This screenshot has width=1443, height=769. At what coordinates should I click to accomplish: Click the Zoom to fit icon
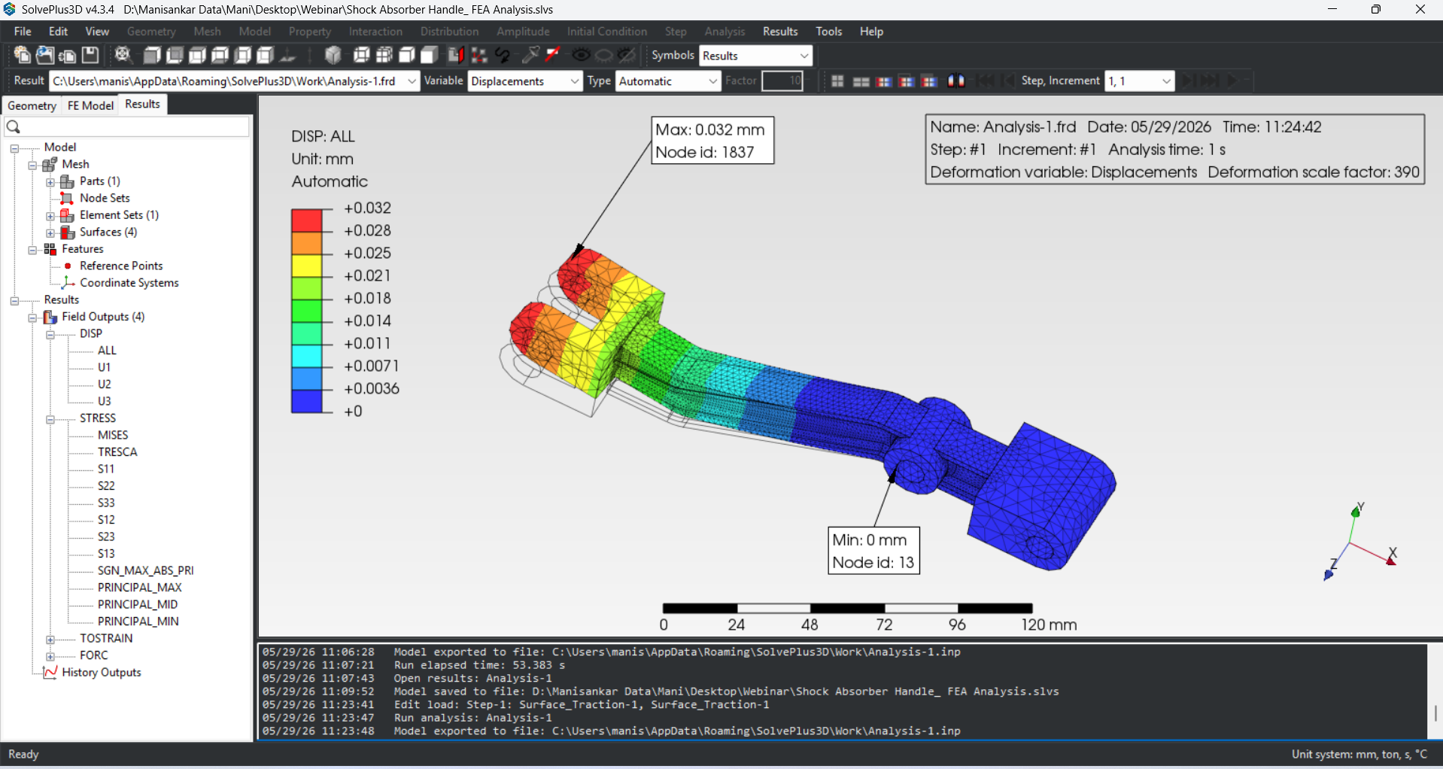point(123,55)
